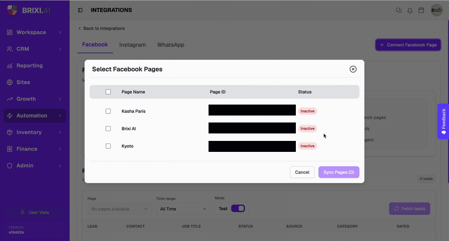Click the 0 leads counter badge

click(x=426, y=179)
